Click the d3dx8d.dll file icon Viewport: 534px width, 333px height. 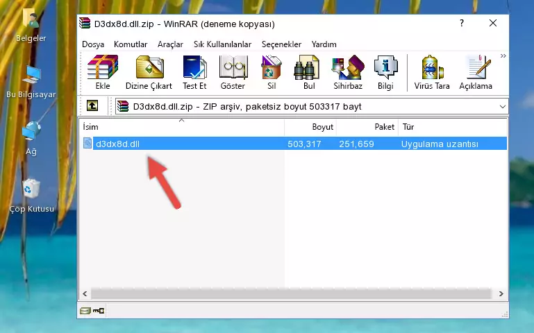coord(87,143)
